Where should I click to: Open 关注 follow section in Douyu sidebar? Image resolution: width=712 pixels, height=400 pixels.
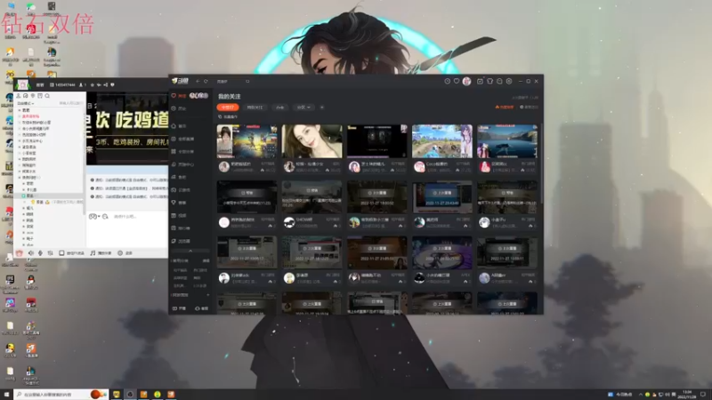(x=179, y=96)
